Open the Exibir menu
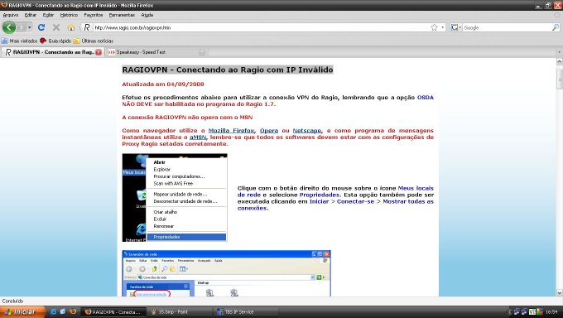 (48, 15)
